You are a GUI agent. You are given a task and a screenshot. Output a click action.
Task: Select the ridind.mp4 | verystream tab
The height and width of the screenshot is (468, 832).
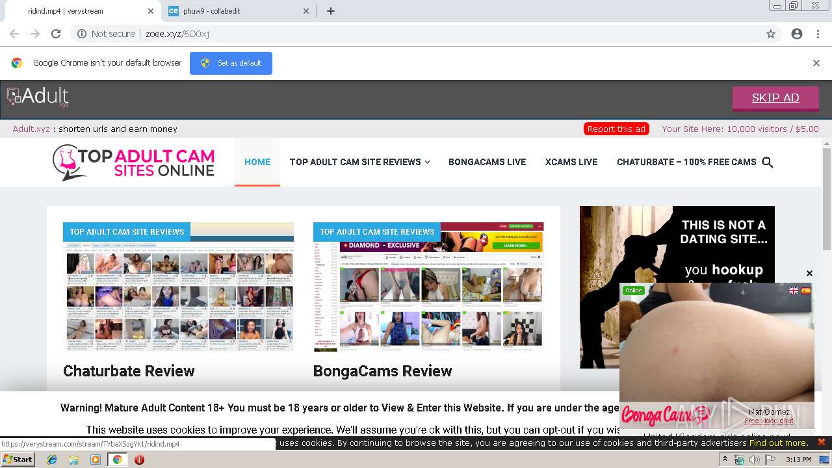tap(81, 11)
